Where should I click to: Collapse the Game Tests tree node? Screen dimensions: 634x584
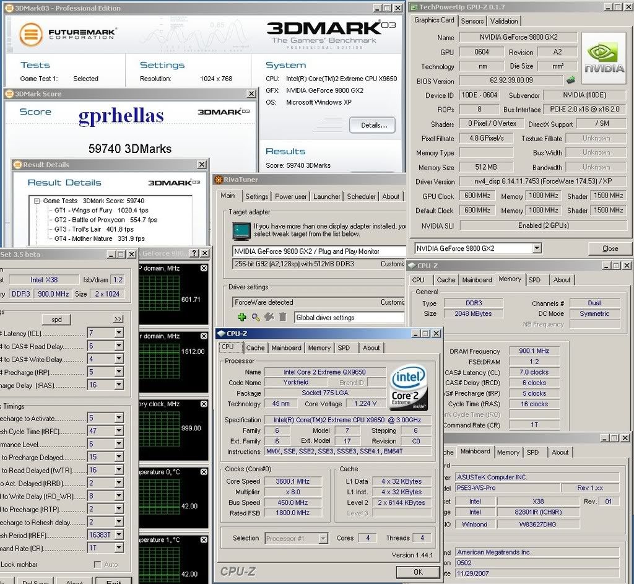pyautogui.click(x=37, y=201)
